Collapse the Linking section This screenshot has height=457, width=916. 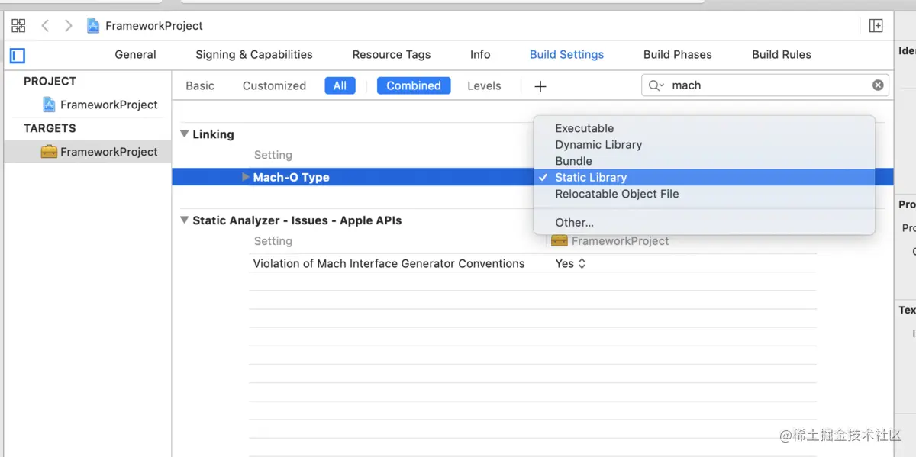(x=184, y=134)
